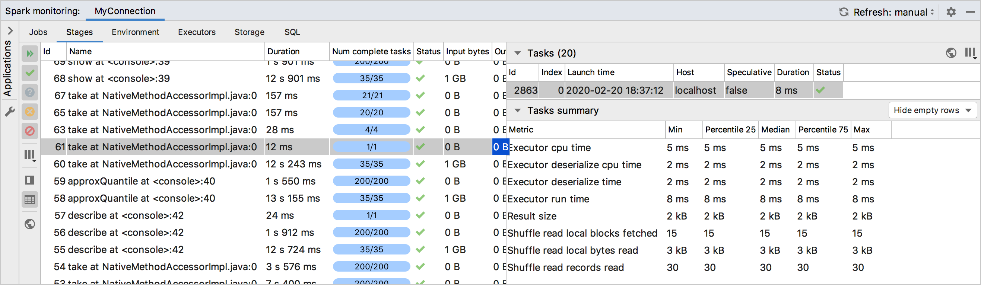The height and width of the screenshot is (285, 981).
Task: Click the wrench icon below Applications
Action: [10, 112]
